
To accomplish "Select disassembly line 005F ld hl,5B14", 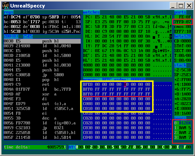I will [x=42, y=137].
